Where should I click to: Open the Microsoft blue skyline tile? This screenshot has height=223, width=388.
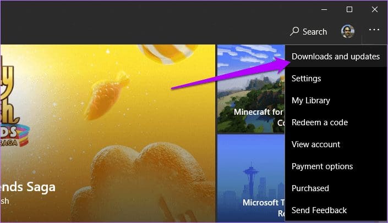coord(251,178)
